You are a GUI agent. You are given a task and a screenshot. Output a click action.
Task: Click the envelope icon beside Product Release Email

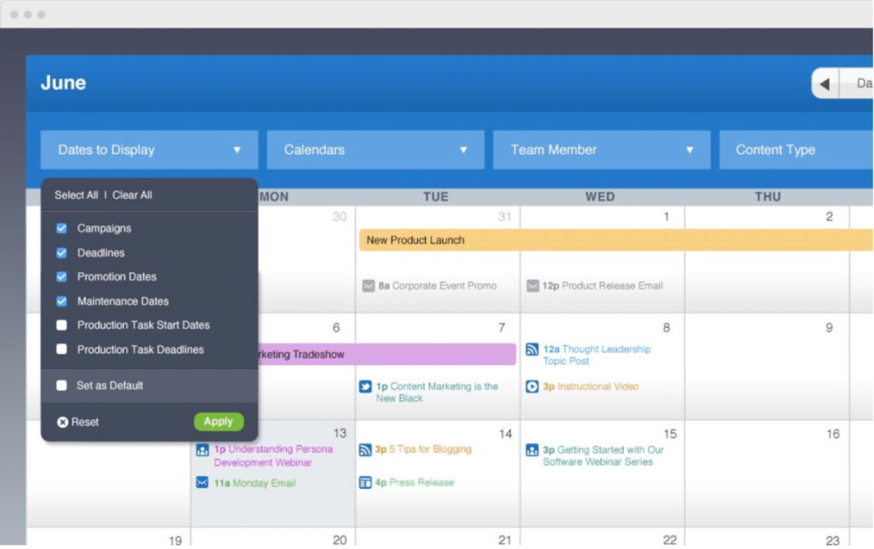tap(533, 286)
